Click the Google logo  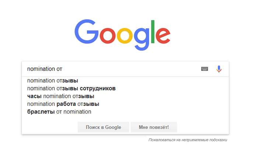[122, 34]
